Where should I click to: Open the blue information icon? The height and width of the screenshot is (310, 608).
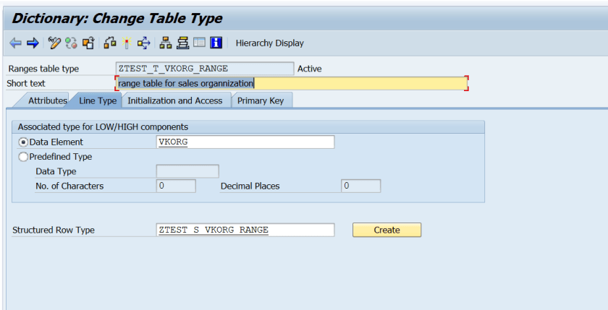pyautogui.click(x=216, y=43)
